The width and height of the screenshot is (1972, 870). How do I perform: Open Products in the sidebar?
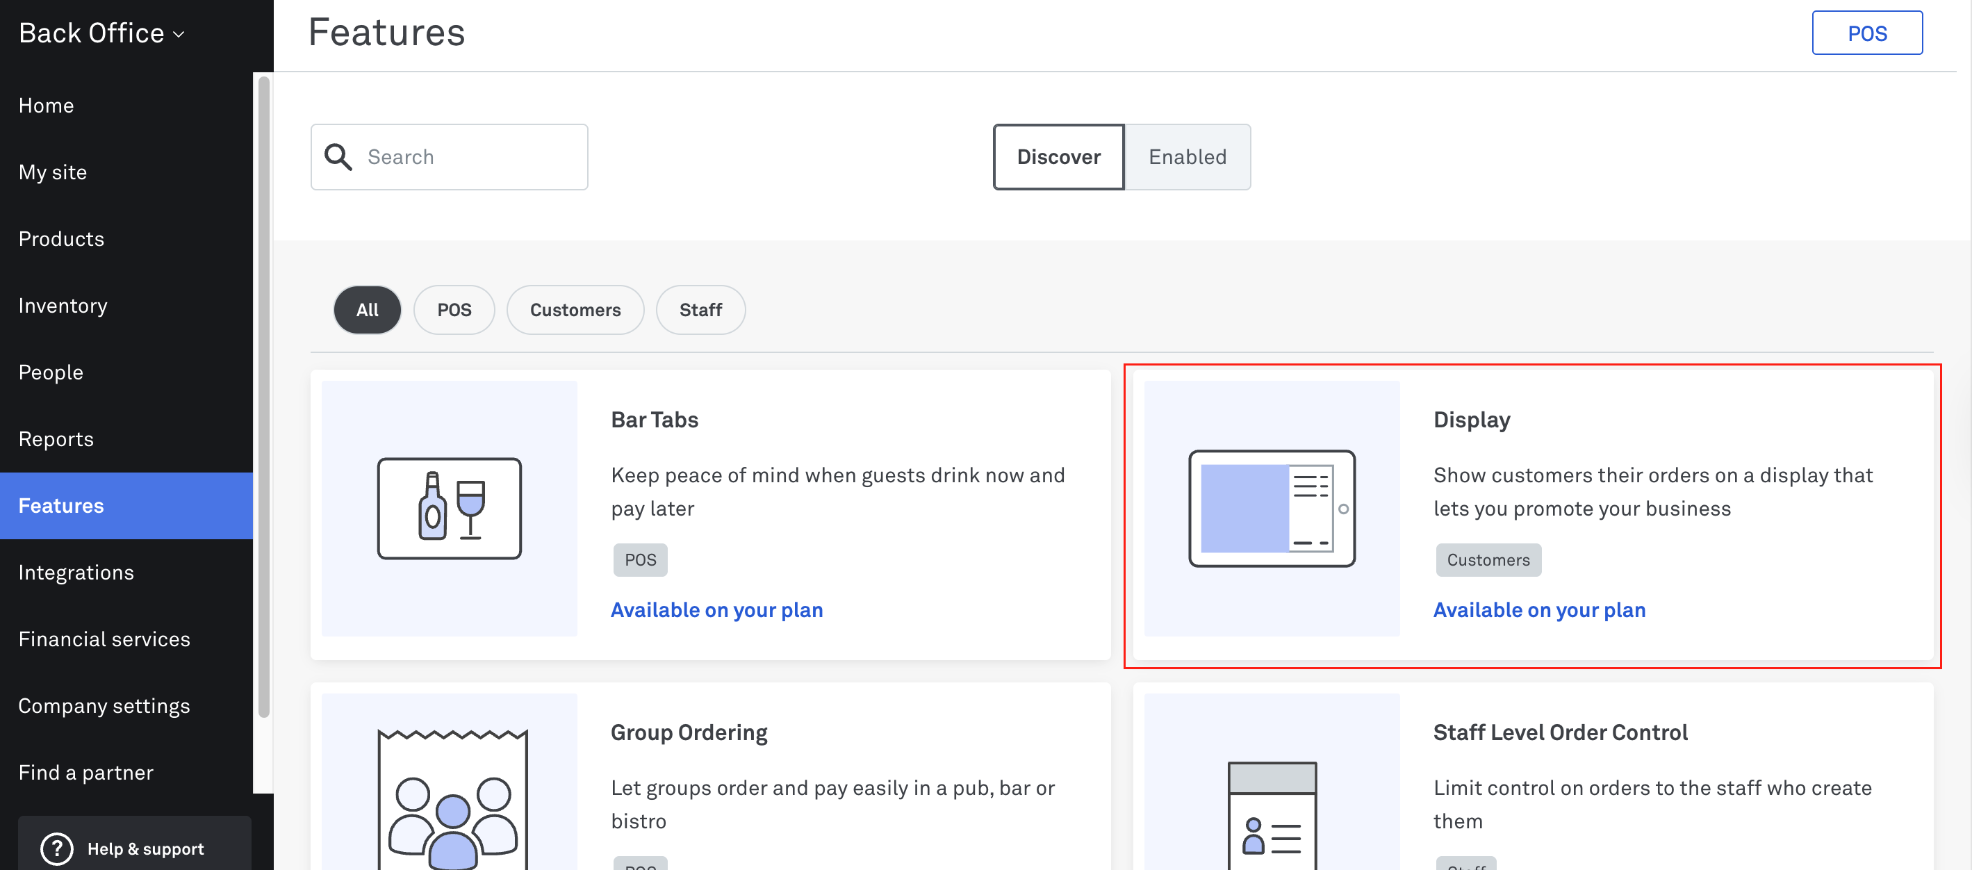coord(126,239)
